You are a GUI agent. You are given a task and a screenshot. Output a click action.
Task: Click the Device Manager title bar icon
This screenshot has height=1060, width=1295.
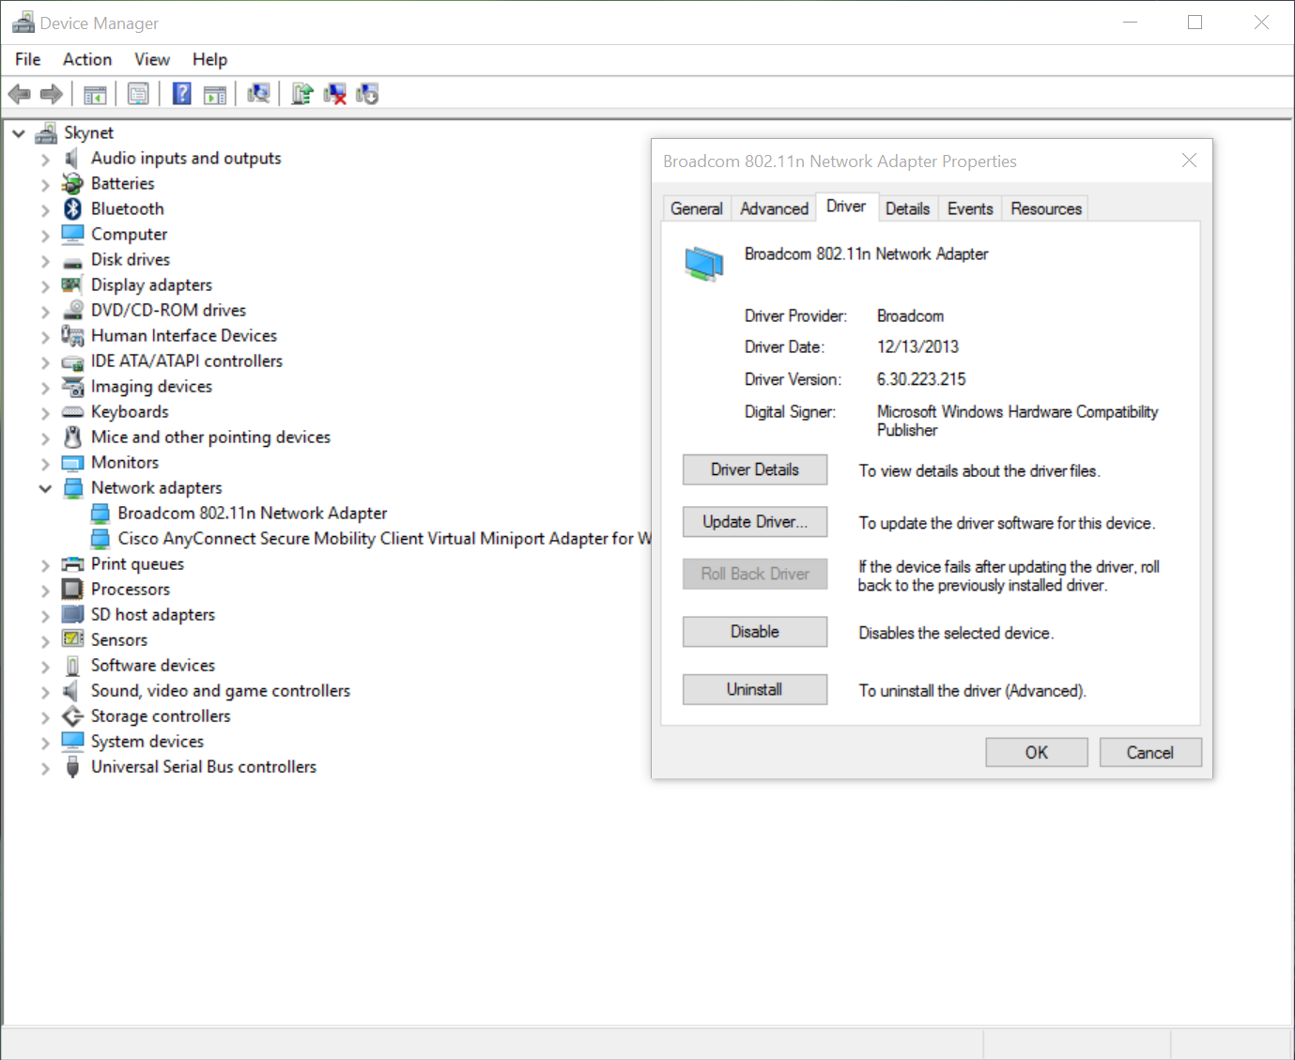[23, 23]
